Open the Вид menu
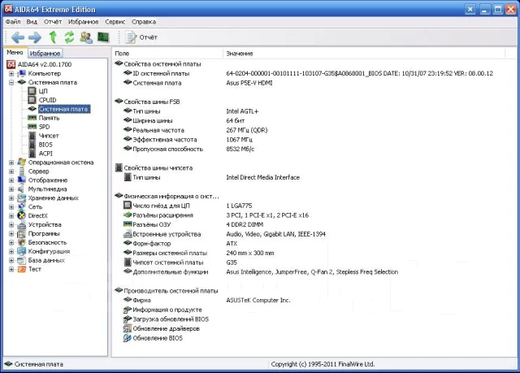 [x=32, y=22]
